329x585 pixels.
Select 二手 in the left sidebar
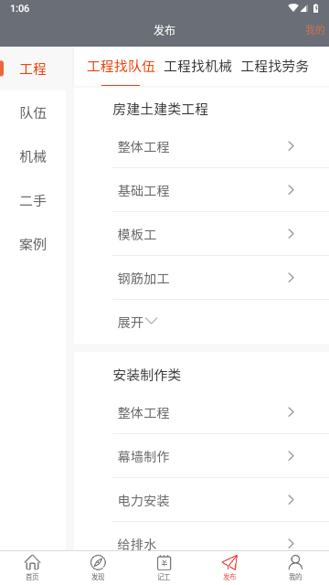[x=33, y=200]
